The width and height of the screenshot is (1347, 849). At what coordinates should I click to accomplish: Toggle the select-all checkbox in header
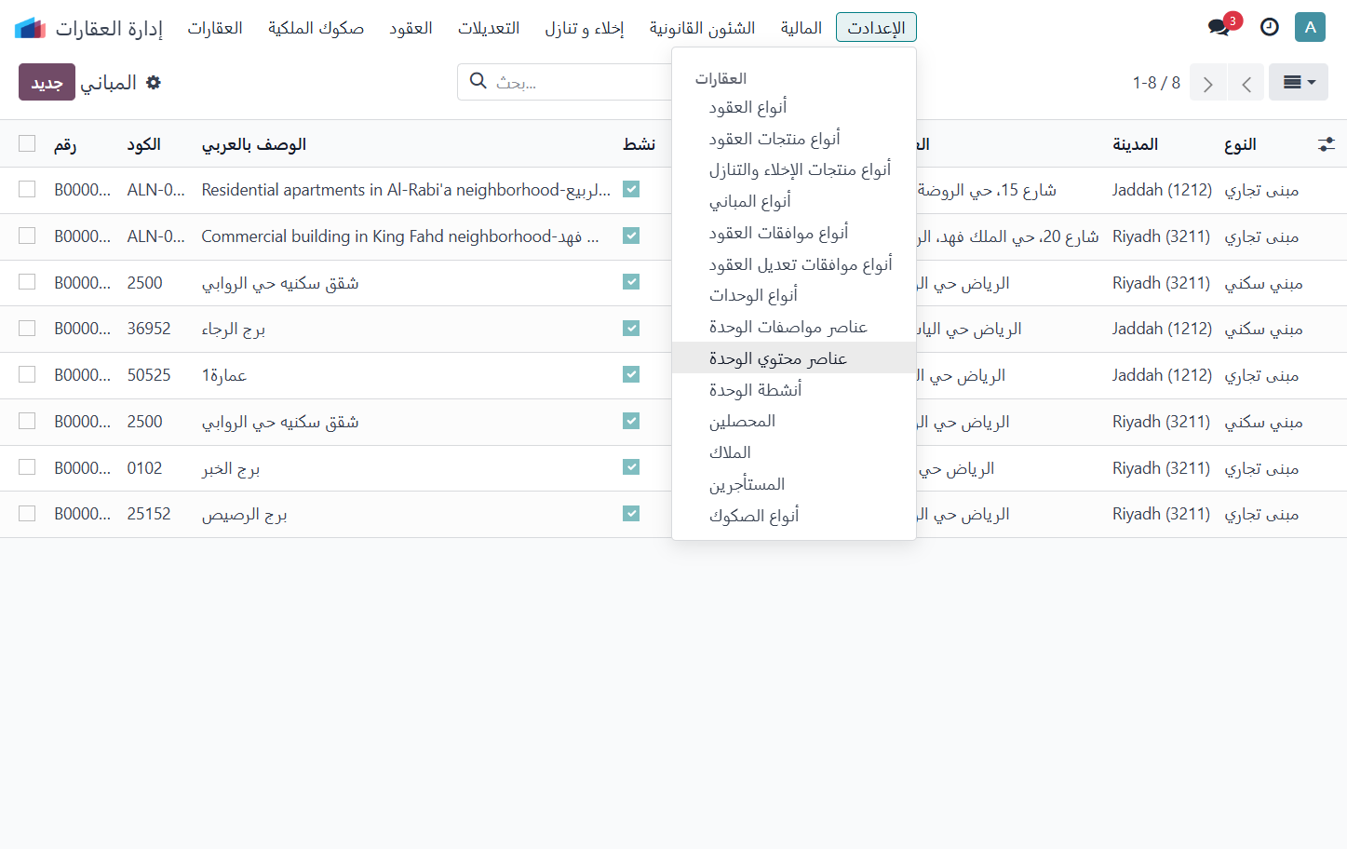point(27,143)
